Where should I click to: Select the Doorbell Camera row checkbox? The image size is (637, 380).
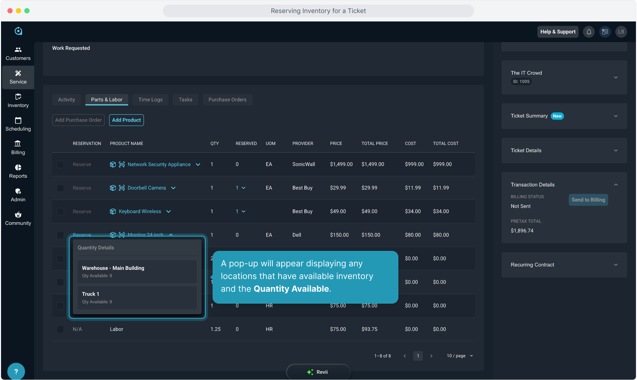point(60,188)
